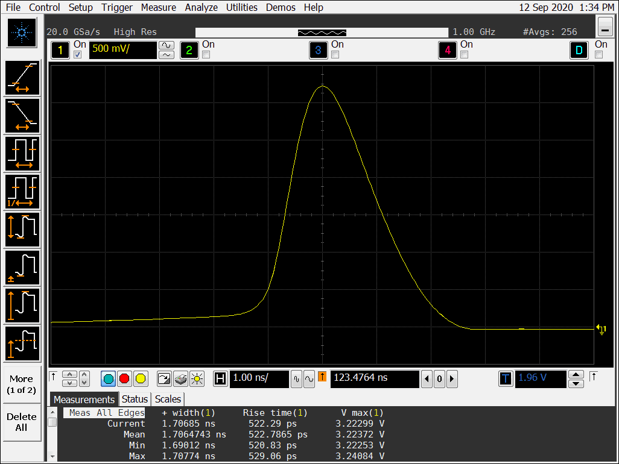The image size is (619, 464).
Task: Edit the 1.00 ns/ timebase field
Action: click(259, 379)
